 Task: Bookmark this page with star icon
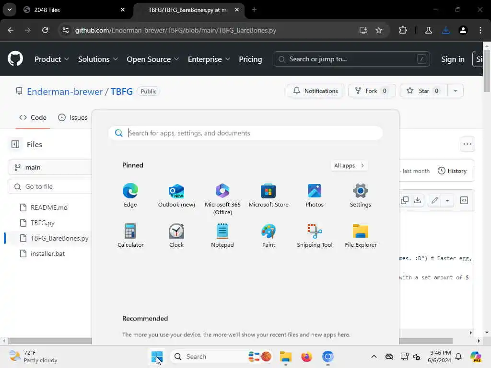[x=379, y=30]
